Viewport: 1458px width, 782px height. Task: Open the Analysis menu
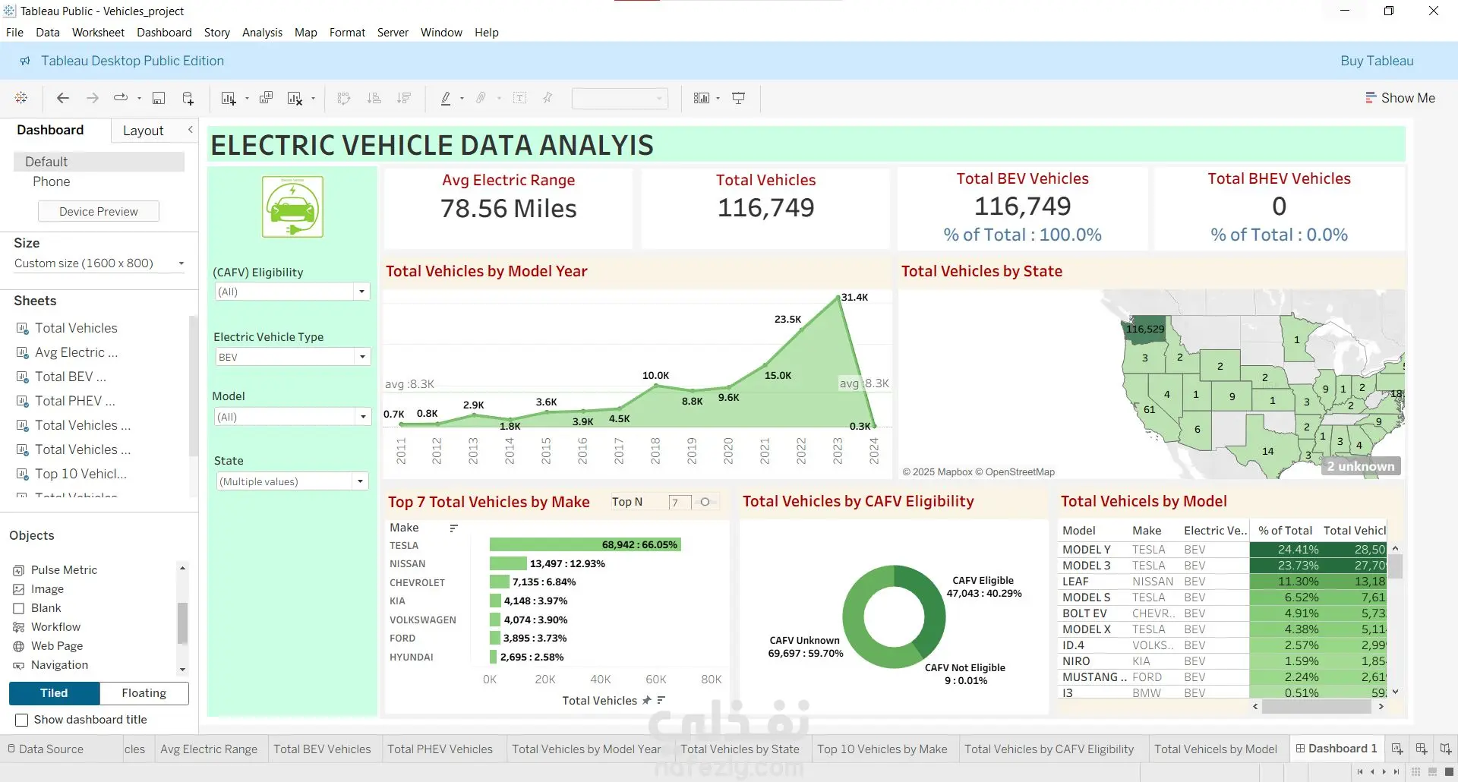pyautogui.click(x=262, y=33)
